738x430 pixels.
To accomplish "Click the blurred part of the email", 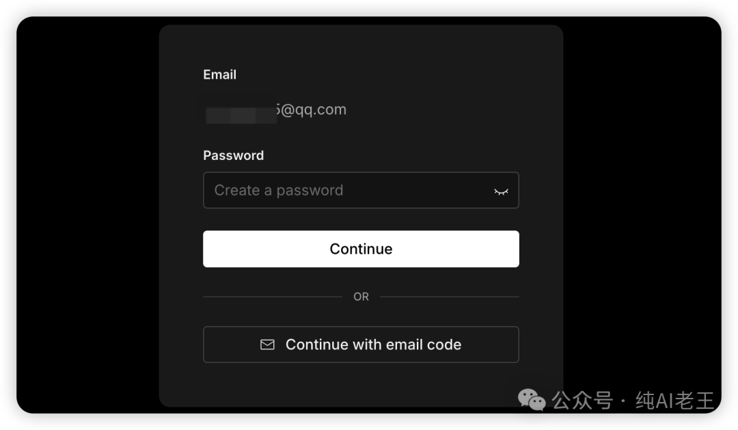I will point(241,115).
